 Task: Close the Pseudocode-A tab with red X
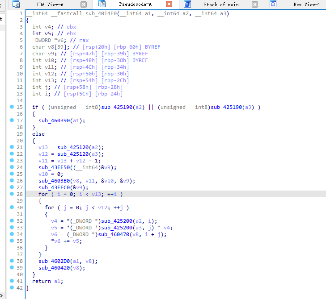pos(169,4)
